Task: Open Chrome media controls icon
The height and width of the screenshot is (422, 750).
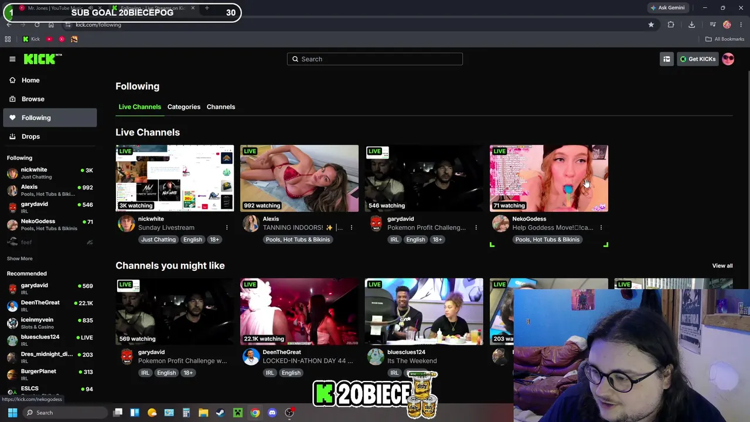Action: tap(712, 25)
